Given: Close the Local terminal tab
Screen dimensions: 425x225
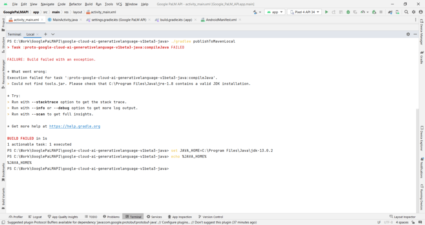Looking at the screenshot, I should [37, 34].
